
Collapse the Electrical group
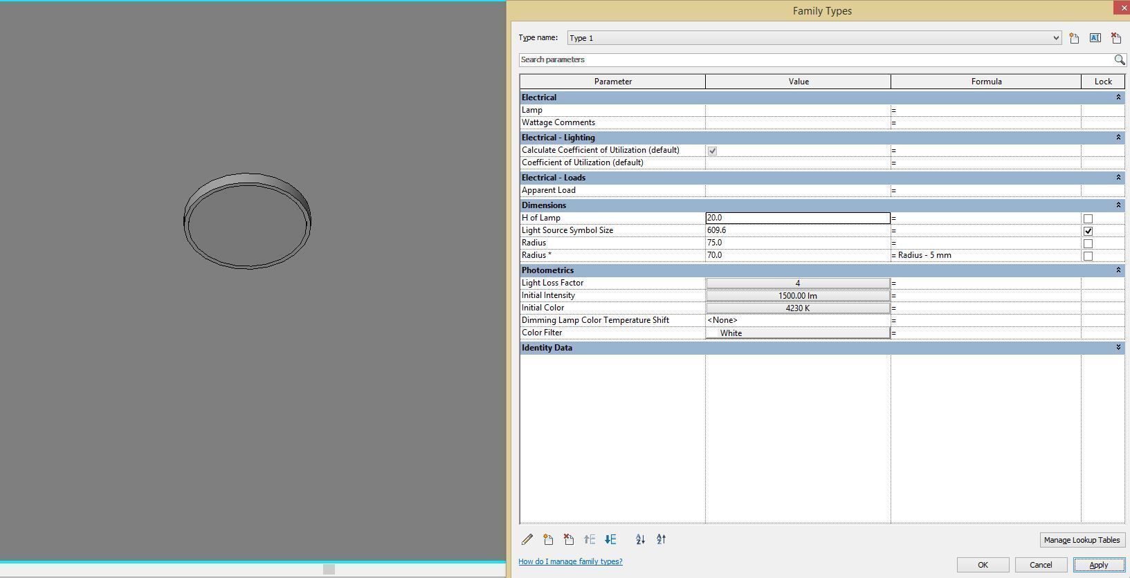coord(1118,97)
